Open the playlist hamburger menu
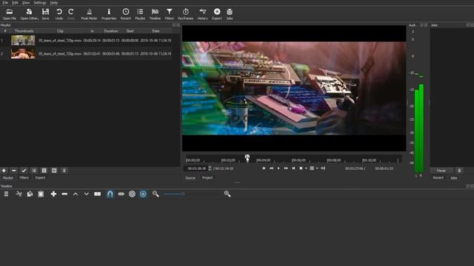The image size is (474, 266). click(64, 171)
